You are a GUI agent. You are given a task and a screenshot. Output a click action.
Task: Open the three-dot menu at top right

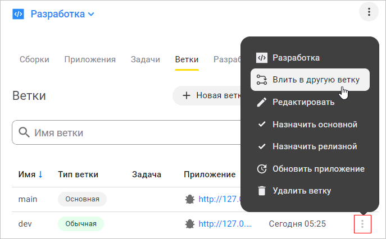pos(369,12)
